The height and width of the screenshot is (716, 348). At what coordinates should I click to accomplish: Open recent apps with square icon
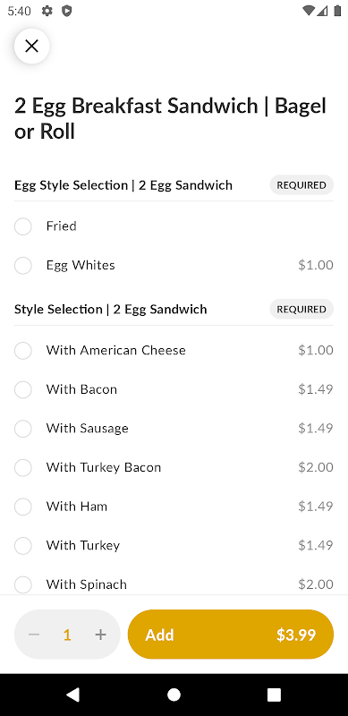pyautogui.click(x=274, y=695)
